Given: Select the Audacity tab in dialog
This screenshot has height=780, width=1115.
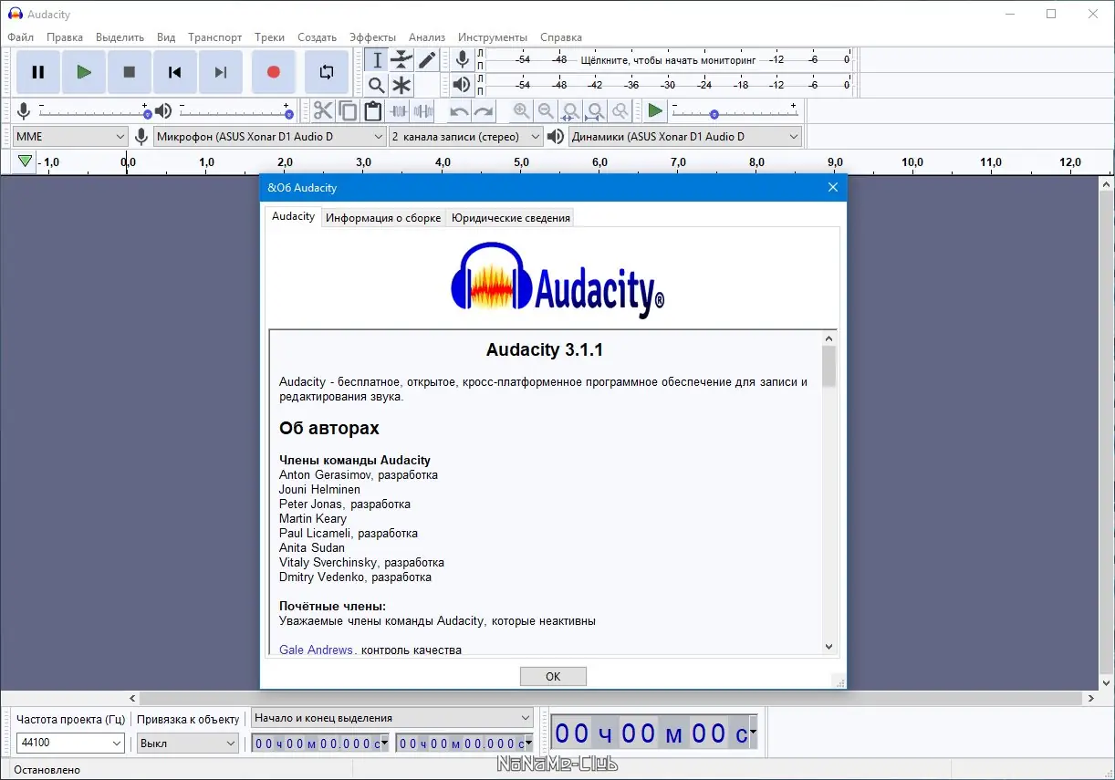Looking at the screenshot, I should coord(293,216).
